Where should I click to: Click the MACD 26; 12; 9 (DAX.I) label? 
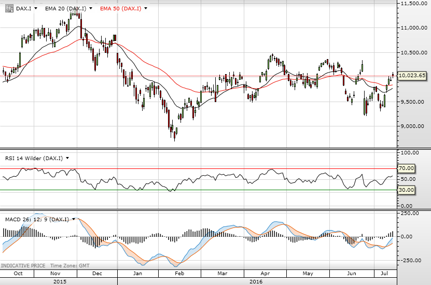[x=37, y=219]
